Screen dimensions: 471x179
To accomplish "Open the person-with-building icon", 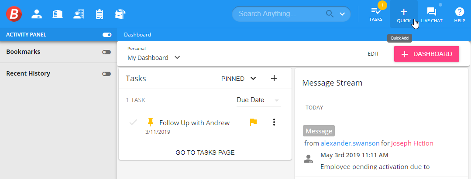I will coord(79,14).
